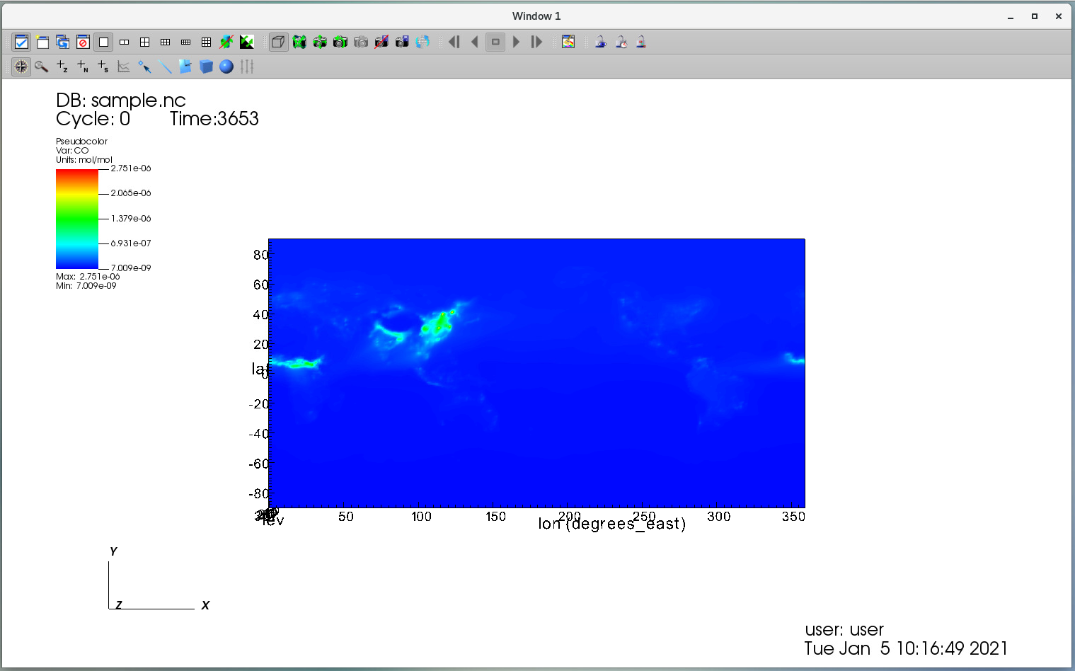
Task: Enable the blue box tool
Action: (x=206, y=67)
